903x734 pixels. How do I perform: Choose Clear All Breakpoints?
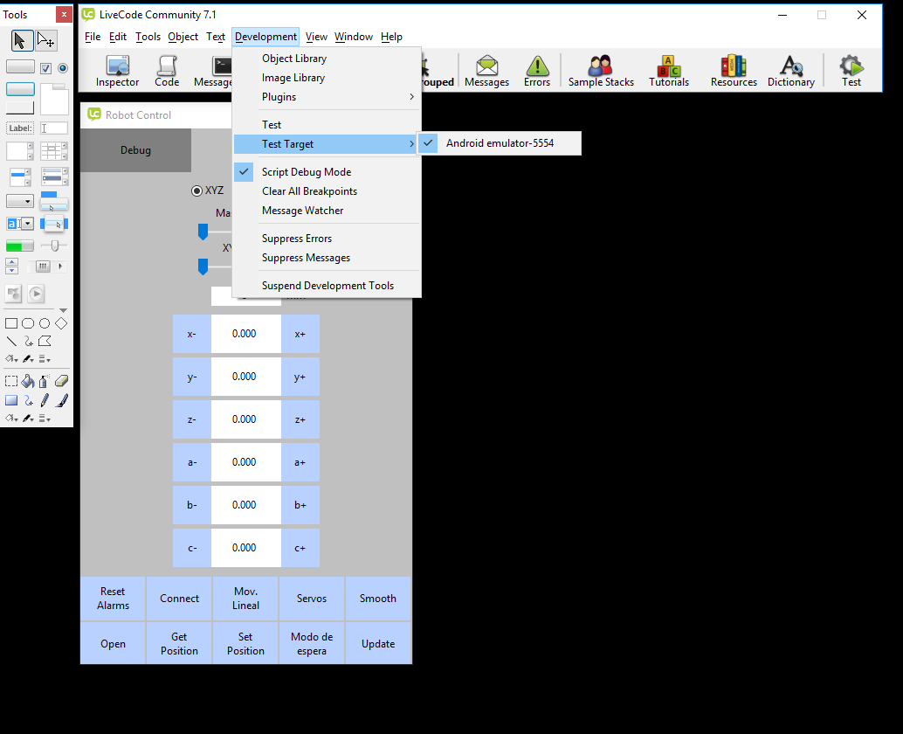click(327, 191)
